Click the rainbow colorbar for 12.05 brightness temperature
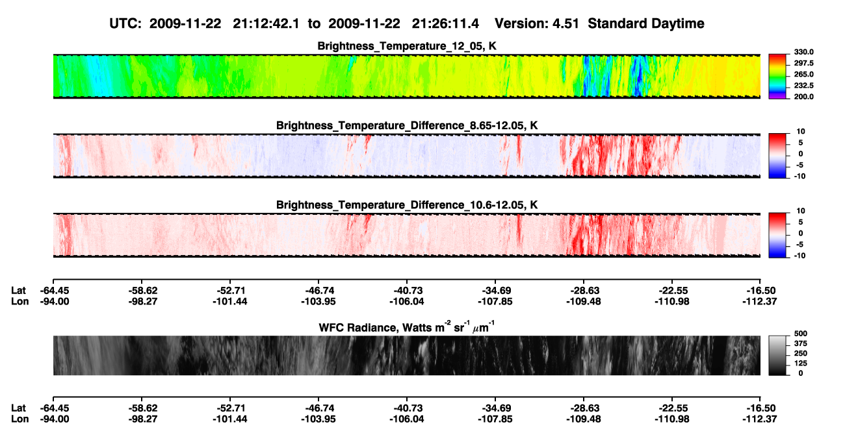 click(x=777, y=75)
